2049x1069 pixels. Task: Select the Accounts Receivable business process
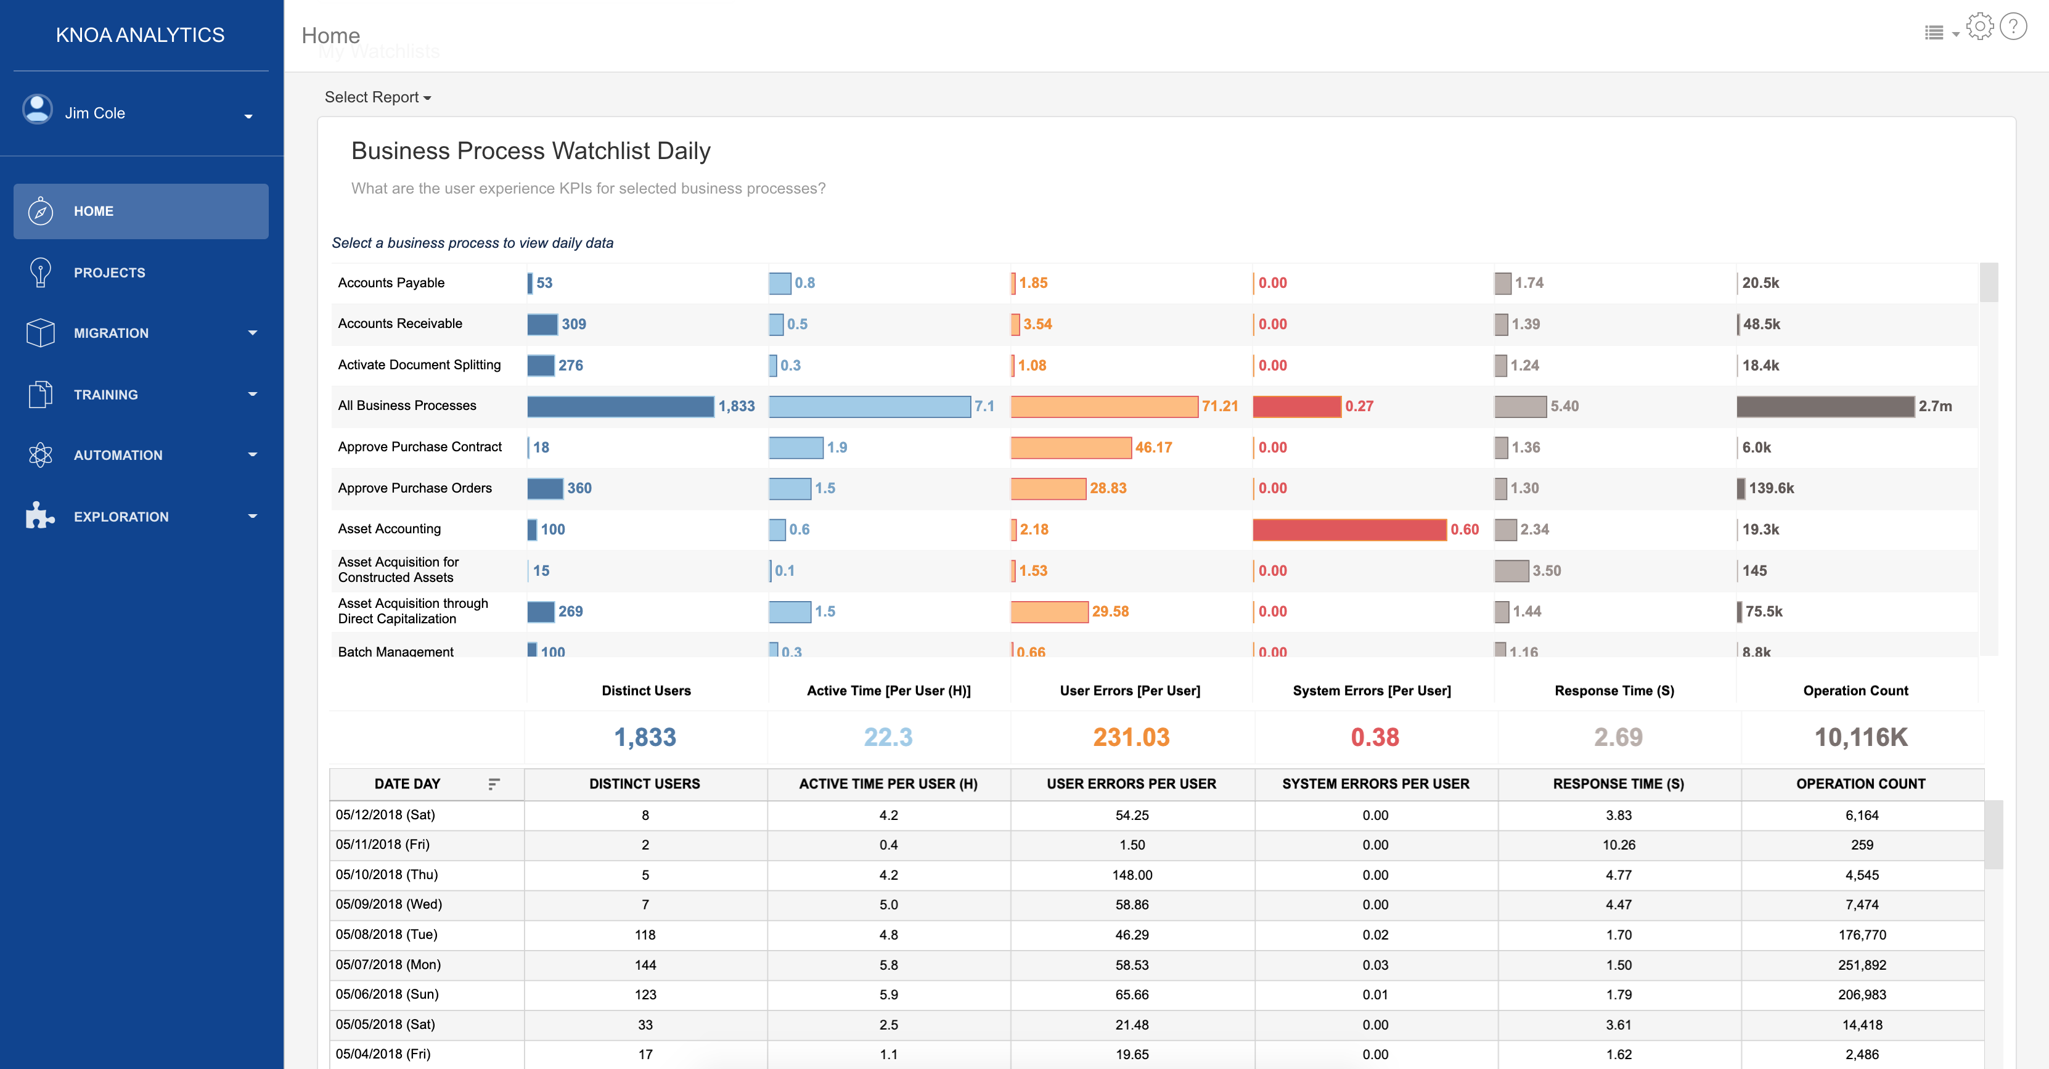399,324
